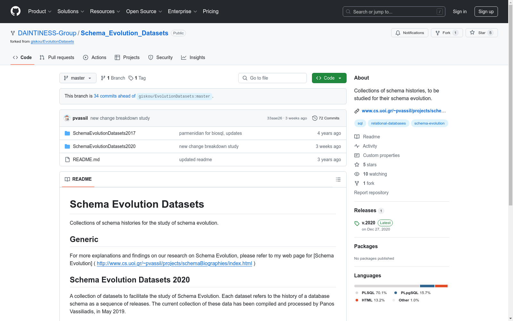Click the Readme book icon in About

click(x=357, y=137)
